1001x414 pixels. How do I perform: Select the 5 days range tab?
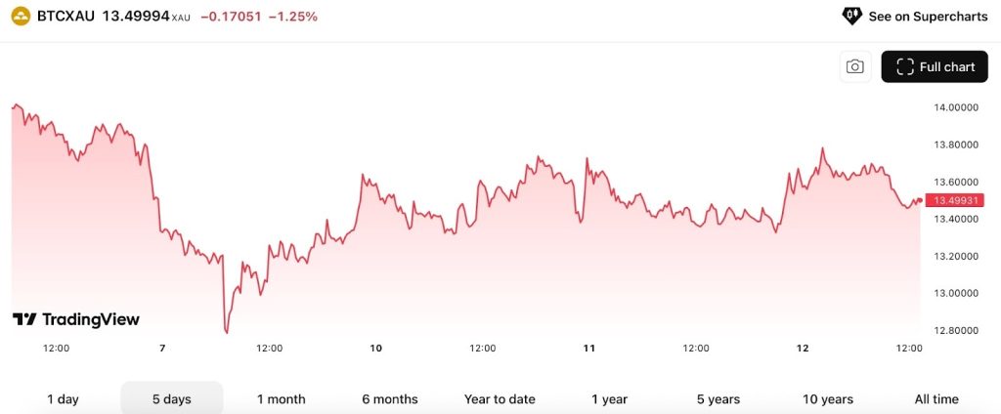pyautogui.click(x=172, y=398)
